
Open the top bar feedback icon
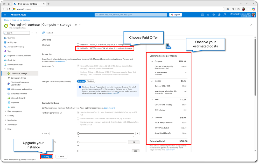point(225,15)
